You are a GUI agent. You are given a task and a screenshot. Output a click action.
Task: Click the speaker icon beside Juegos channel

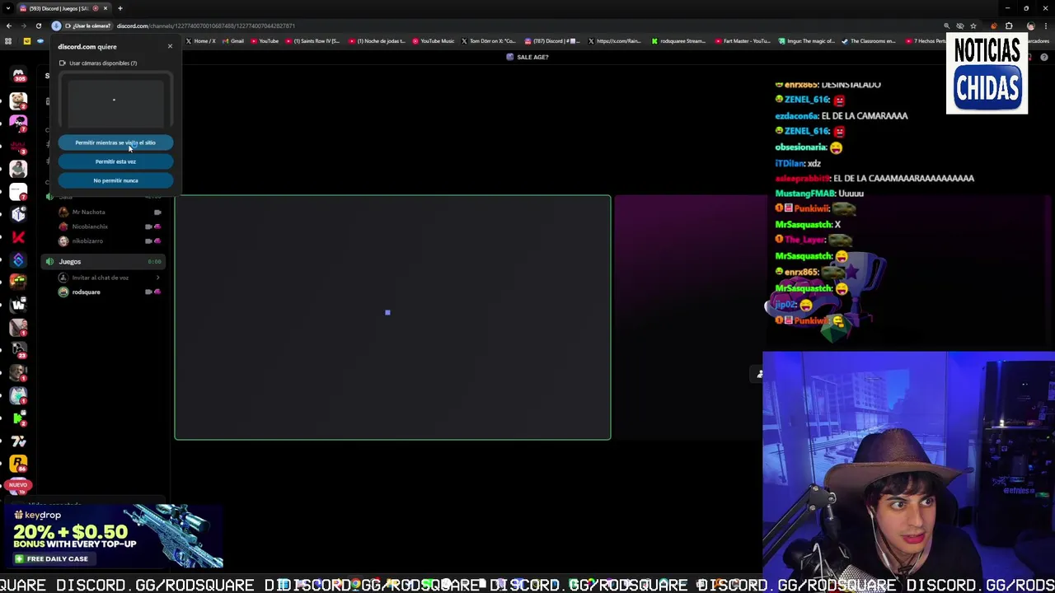49,261
